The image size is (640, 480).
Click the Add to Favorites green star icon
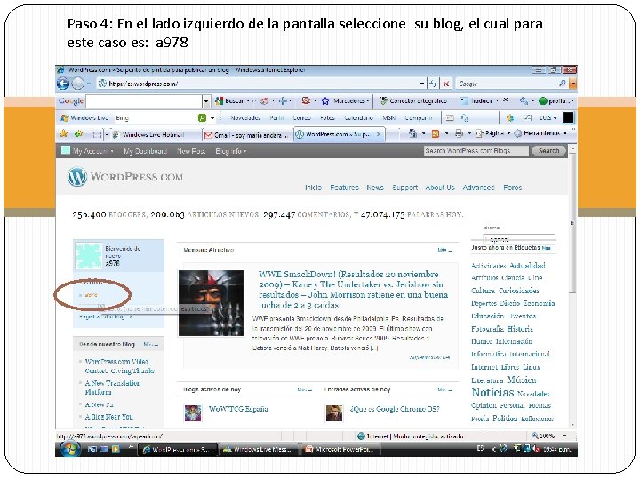pos(78,133)
